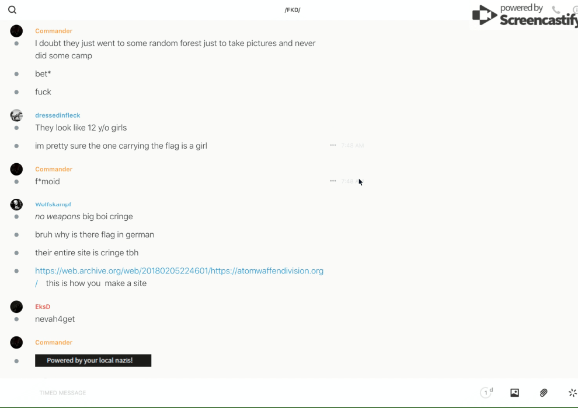Open the web.archive.org link
The image size is (578, 408).
coord(179,271)
